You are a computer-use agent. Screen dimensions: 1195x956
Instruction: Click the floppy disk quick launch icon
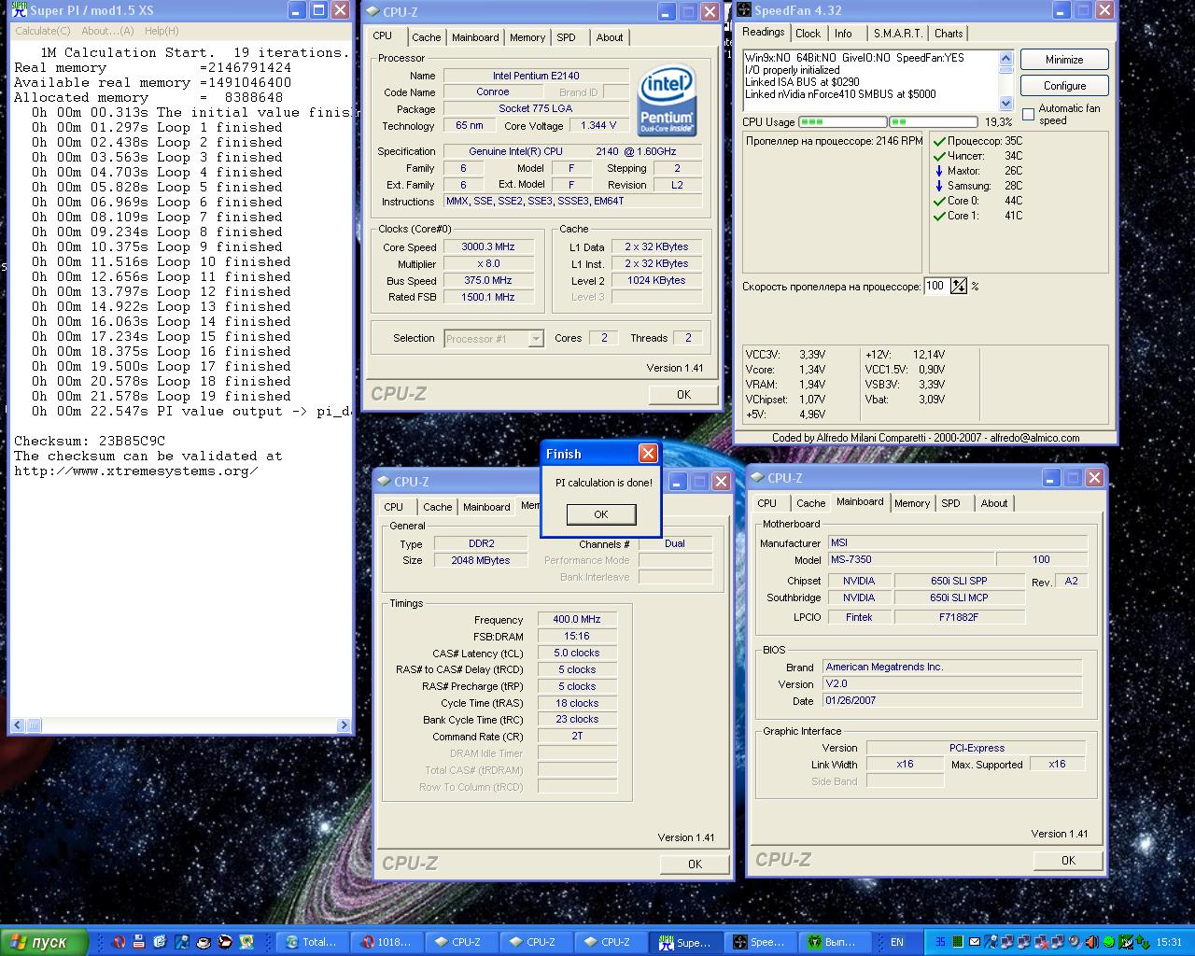(x=138, y=942)
